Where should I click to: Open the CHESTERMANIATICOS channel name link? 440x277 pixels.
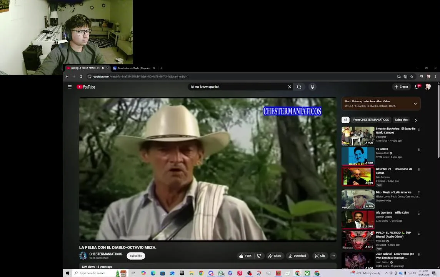105,254
